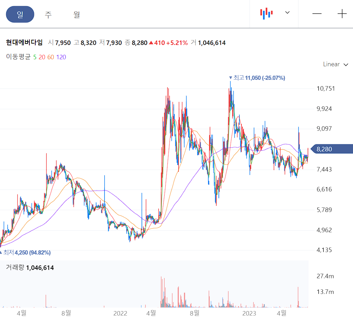The height and width of the screenshot is (325, 353).
Task: Click the 이동평균 label
Action: click(x=18, y=57)
